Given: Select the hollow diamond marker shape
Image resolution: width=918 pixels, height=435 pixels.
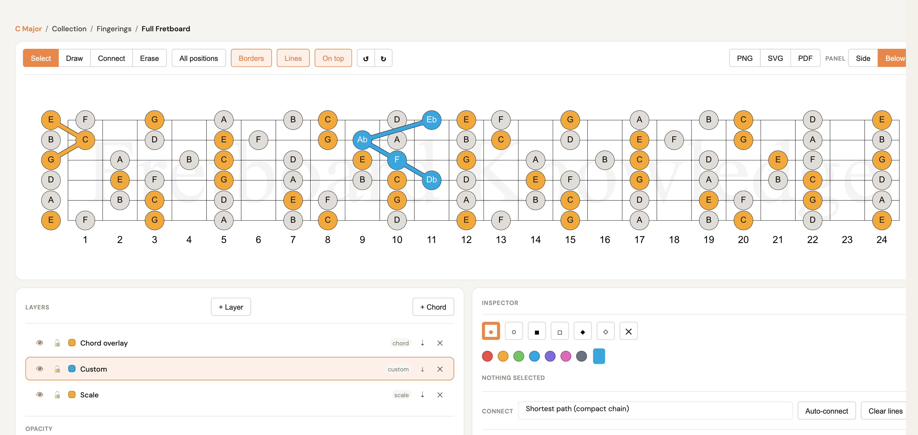Looking at the screenshot, I should point(606,331).
